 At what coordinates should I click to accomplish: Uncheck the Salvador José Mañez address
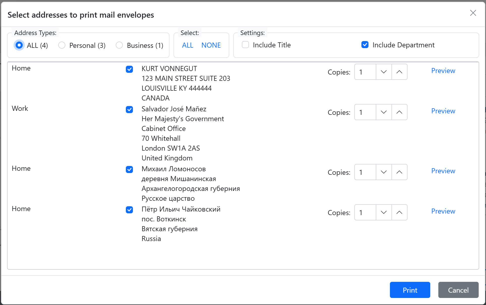coord(129,110)
